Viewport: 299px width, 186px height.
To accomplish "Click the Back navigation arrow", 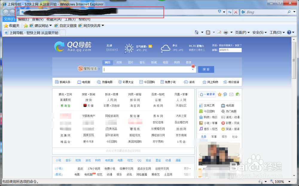I will 6,12.
